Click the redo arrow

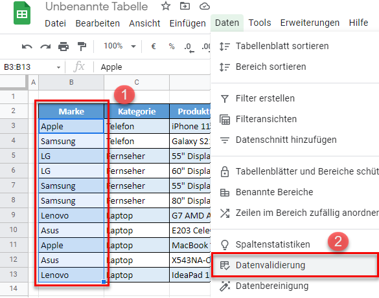[45, 47]
